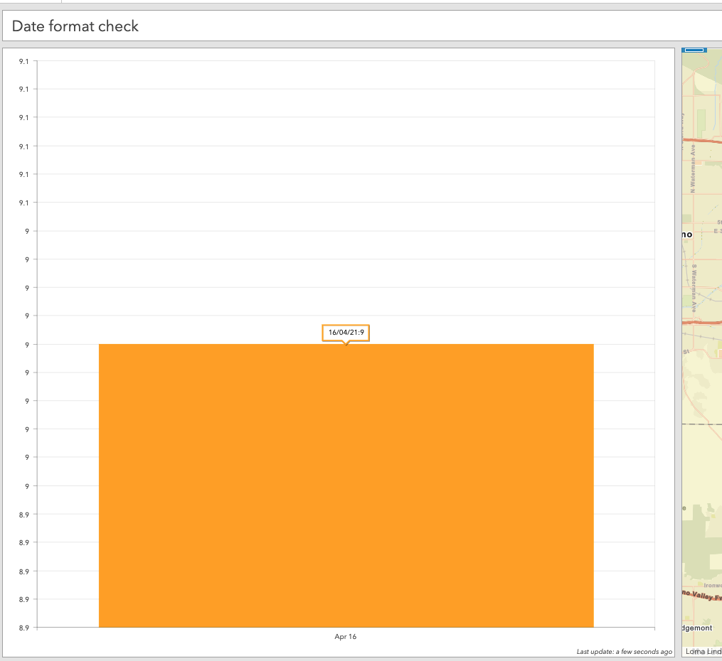Click the Loma Linda map attribution

[x=701, y=651]
